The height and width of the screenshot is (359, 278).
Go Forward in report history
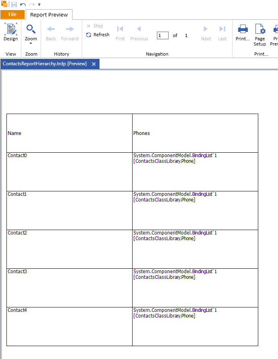(x=70, y=33)
